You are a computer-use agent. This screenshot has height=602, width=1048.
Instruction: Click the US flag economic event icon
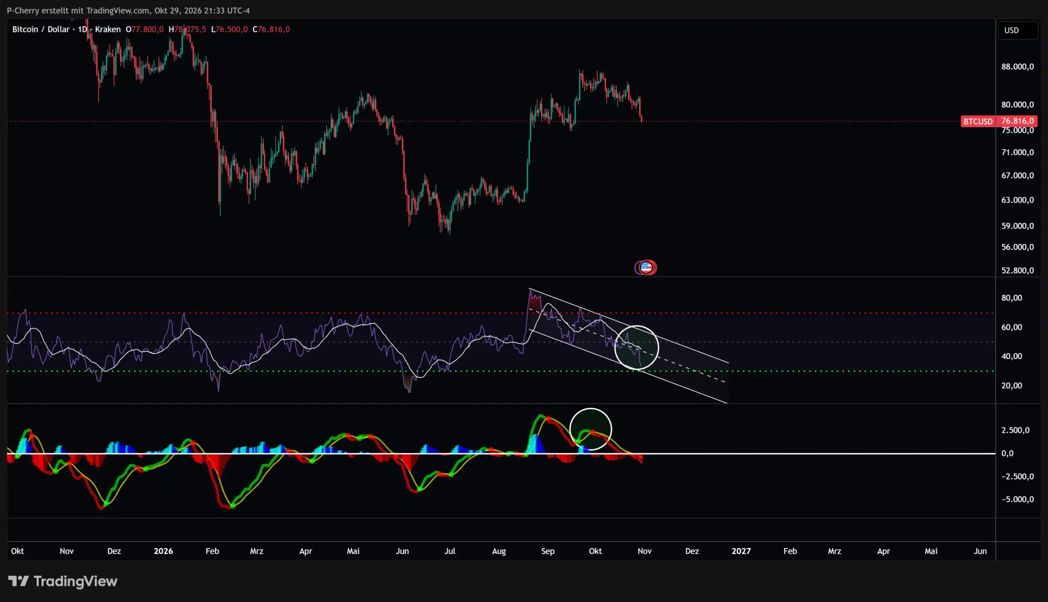coord(647,267)
